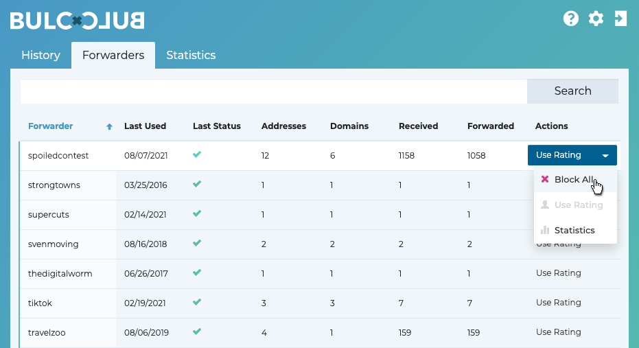The height and width of the screenshot is (348, 639).
Task: Switch to the History tab
Action: (x=40, y=55)
